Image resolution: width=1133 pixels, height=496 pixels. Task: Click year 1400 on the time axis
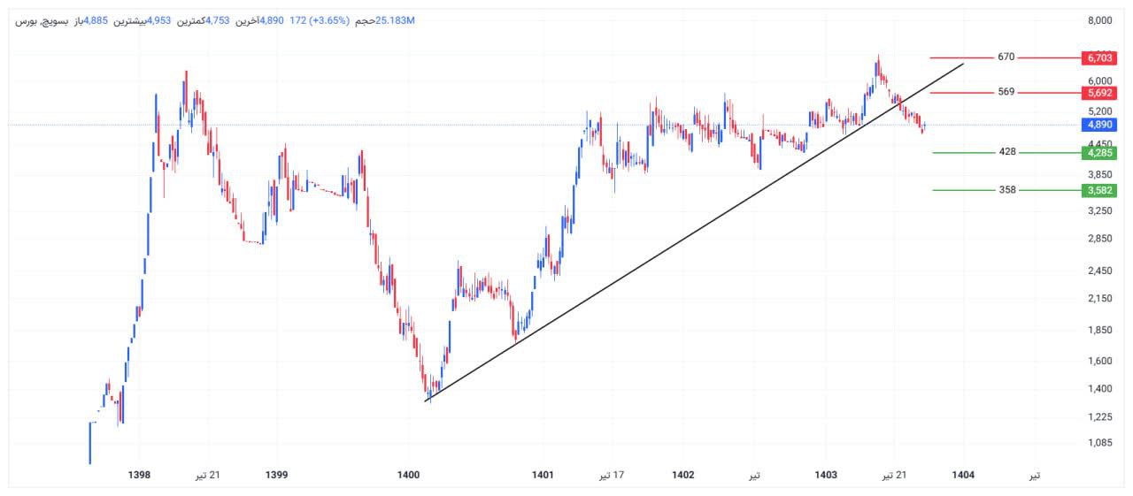[408, 475]
